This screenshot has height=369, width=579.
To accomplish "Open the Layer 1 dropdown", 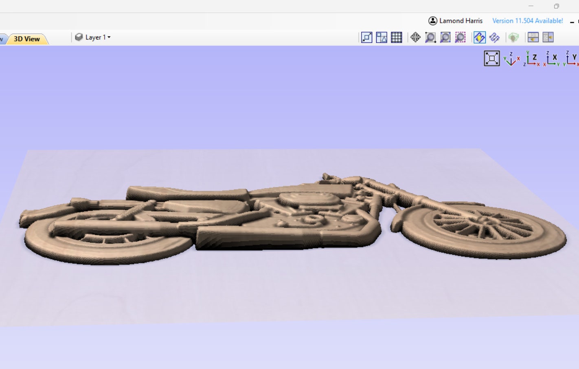I will click(96, 37).
